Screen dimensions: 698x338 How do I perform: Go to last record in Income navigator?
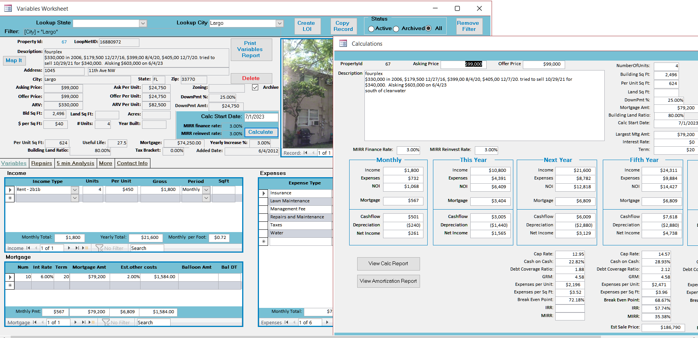(77, 248)
